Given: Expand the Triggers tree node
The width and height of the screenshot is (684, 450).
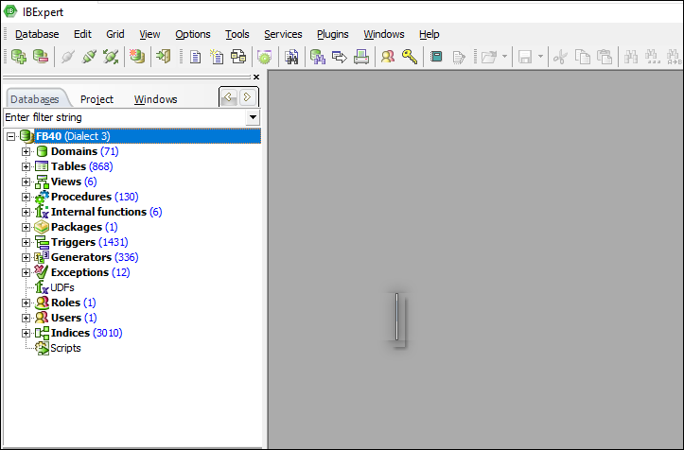Looking at the screenshot, I should point(26,242).
